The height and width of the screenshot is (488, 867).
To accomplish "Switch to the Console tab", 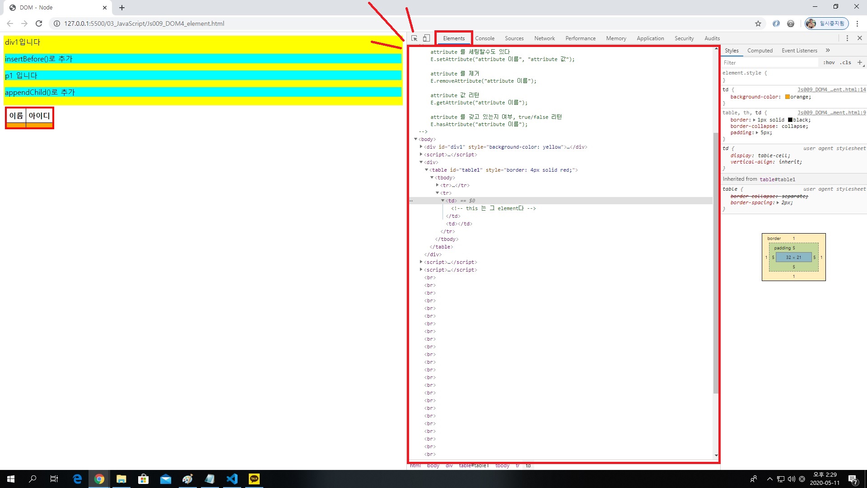I will coord(485,38).
